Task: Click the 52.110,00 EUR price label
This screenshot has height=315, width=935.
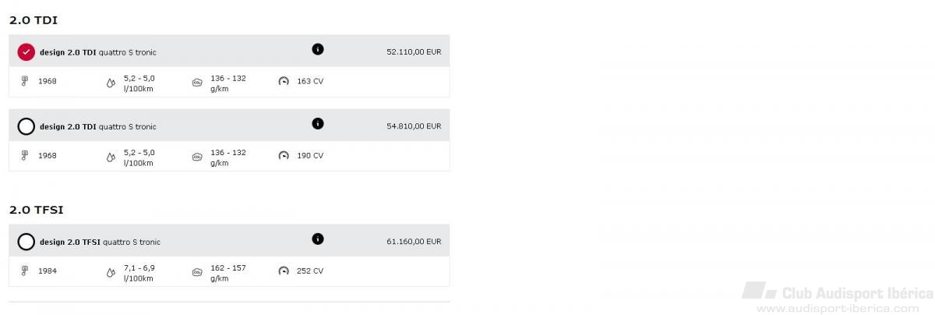Action: (x=414, y=52)
